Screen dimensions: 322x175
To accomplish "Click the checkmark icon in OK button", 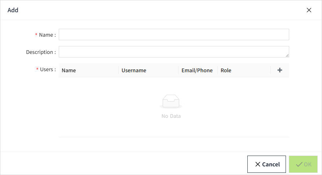I will coord(299,164).
